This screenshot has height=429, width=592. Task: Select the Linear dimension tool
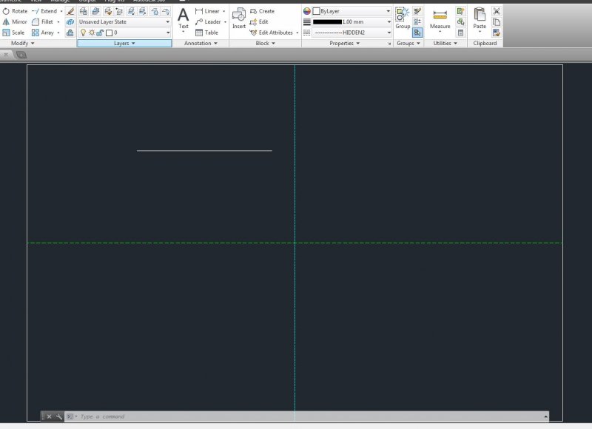click(x=207, y=11)
